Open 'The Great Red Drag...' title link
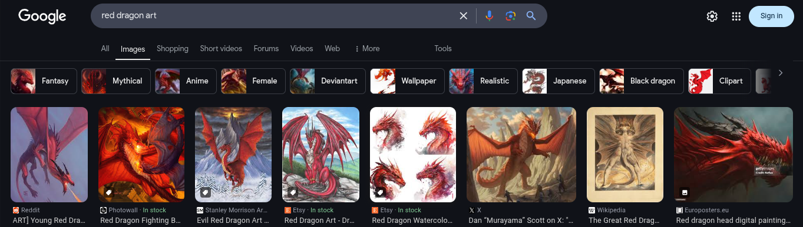 624,221
